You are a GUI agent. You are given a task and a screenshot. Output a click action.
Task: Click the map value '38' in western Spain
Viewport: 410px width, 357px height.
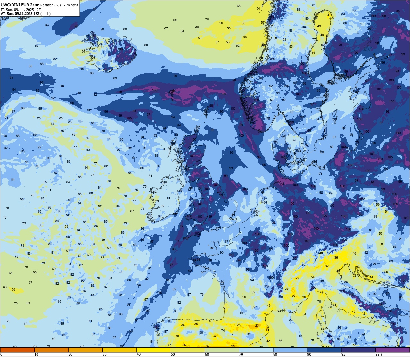coord(177,336)
